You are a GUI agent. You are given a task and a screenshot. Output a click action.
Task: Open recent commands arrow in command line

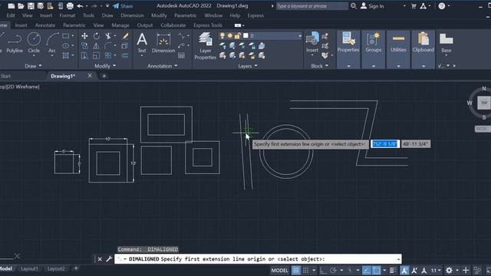pos(398,259)
